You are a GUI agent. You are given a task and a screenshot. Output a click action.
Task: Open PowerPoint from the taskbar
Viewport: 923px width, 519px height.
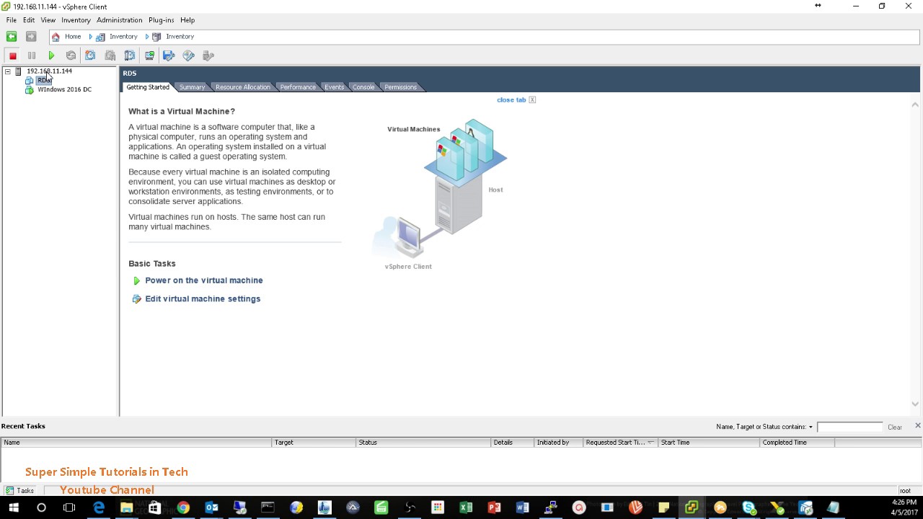pos(494,507)
